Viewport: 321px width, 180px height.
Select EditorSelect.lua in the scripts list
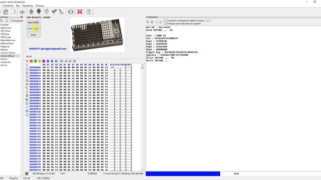point(8,40)
